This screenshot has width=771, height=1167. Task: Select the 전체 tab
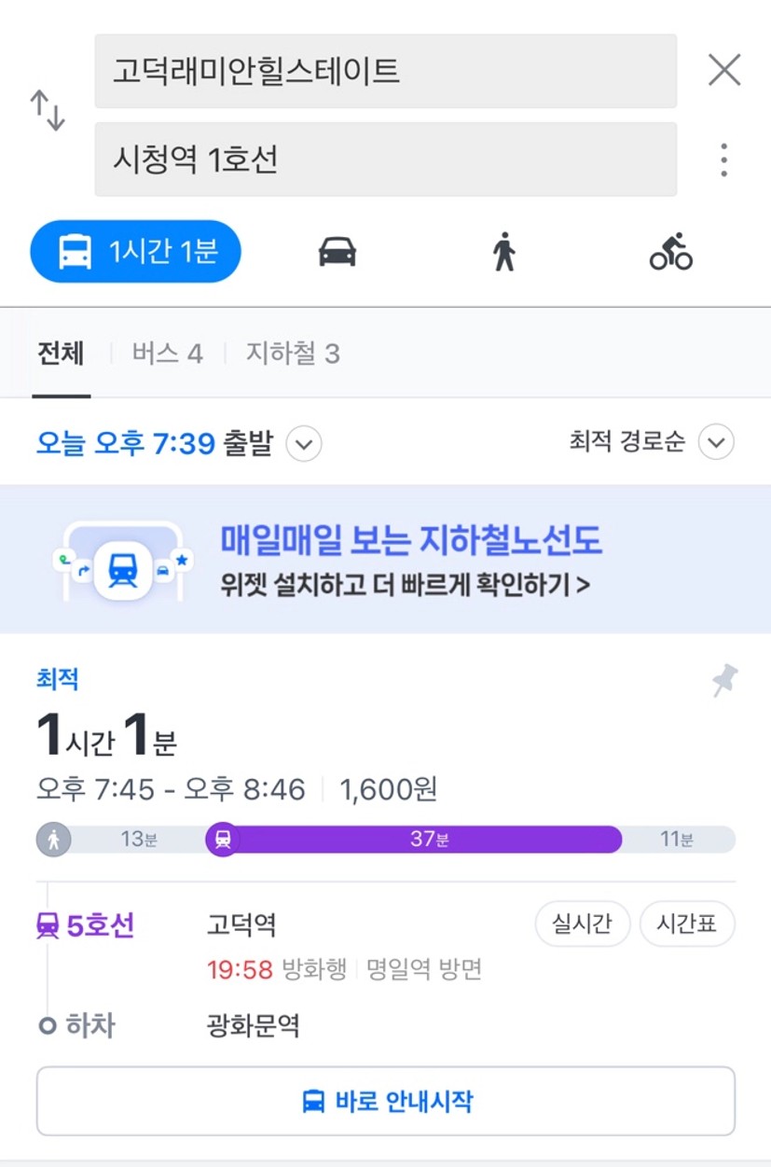click(61, 354)
